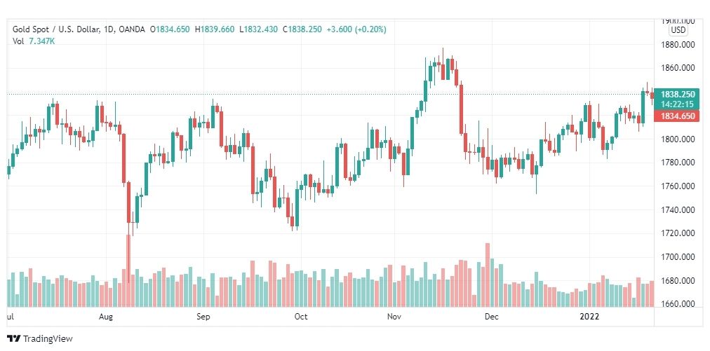This screenshot has height=351, width=710.
Task: Click the Aug label on time axis
Action: [x=105, y=317]
